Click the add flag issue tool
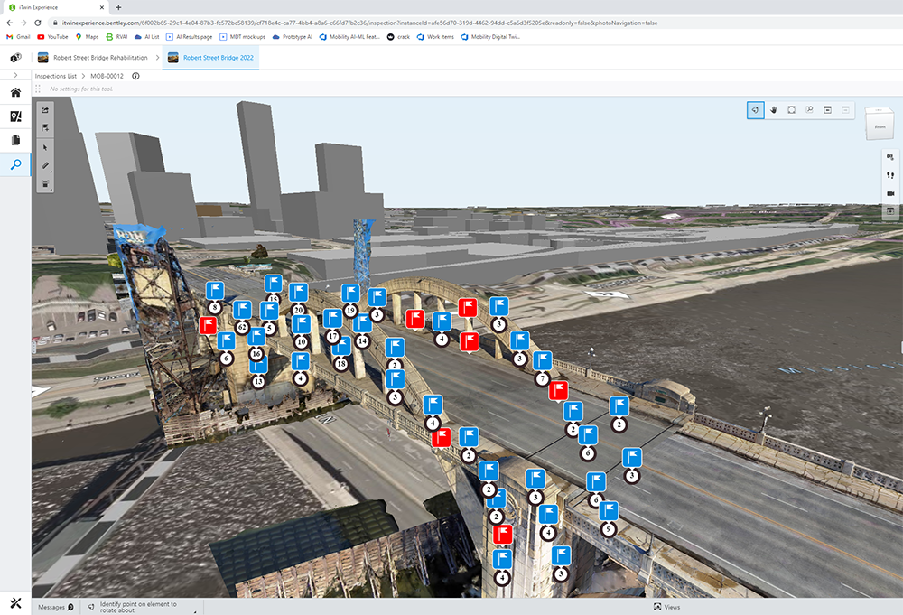903x615 pixels. [x=45, y=127]
